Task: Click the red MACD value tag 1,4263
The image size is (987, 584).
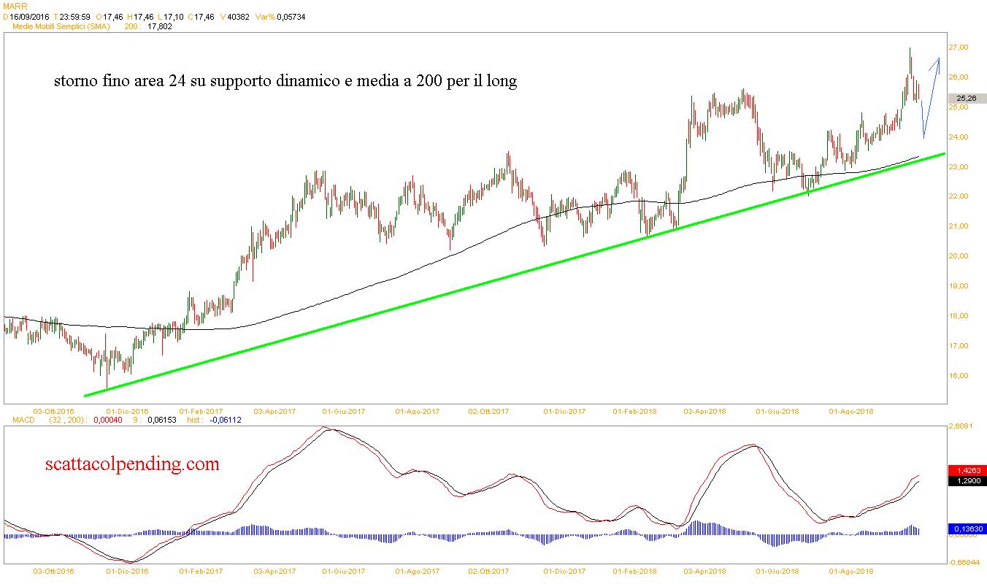Action: click(x=965, y=471)
